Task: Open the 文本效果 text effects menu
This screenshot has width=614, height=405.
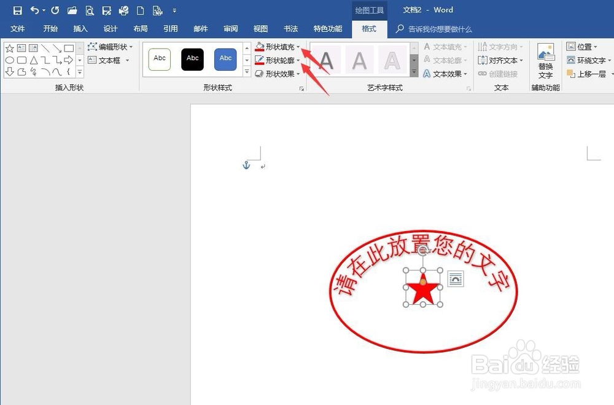Action: pyautogui.click(x=446, y=74)
